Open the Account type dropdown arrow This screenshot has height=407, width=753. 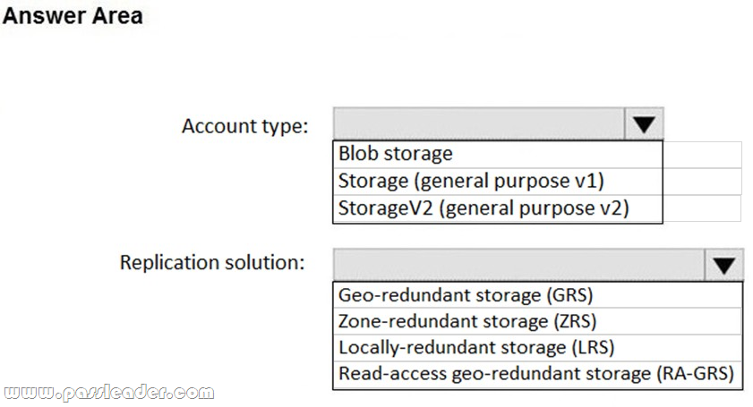tap(644, 124)
